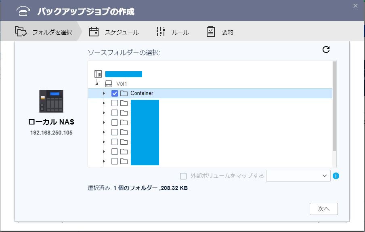Select the Vol1 tree row label
The image size is (365, 232).
click(x=122, y=84)
